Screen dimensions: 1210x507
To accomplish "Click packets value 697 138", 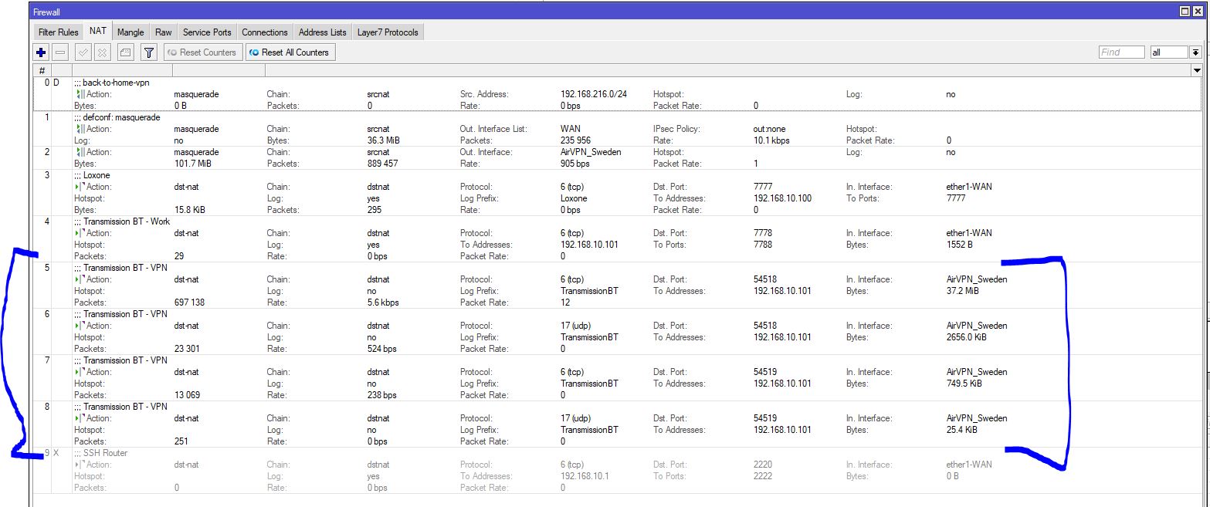I will point(190,303).
